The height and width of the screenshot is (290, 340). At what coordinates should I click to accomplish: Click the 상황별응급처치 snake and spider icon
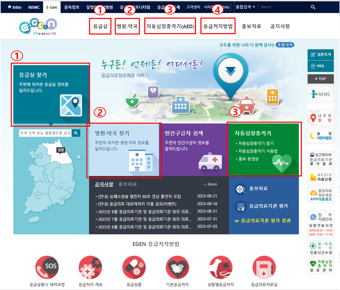tap(221, 267)
